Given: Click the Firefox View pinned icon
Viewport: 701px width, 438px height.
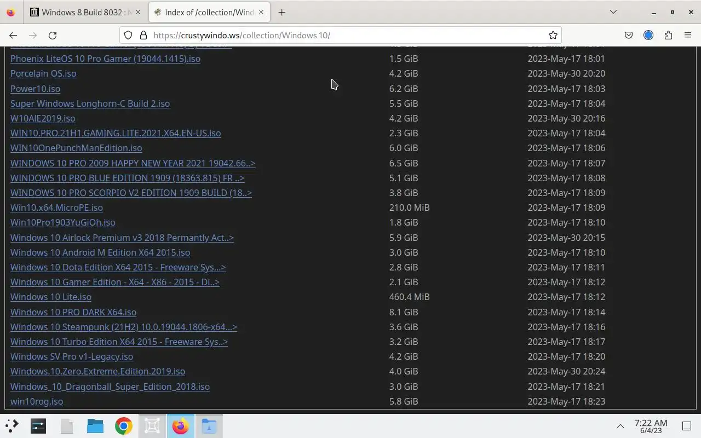Looking at the screenshot, I should pos(10,12).
